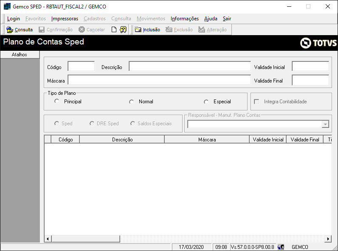The image size is (338, 251).
Task: Select the Normal plan type radio
Action: pos(131,102)
